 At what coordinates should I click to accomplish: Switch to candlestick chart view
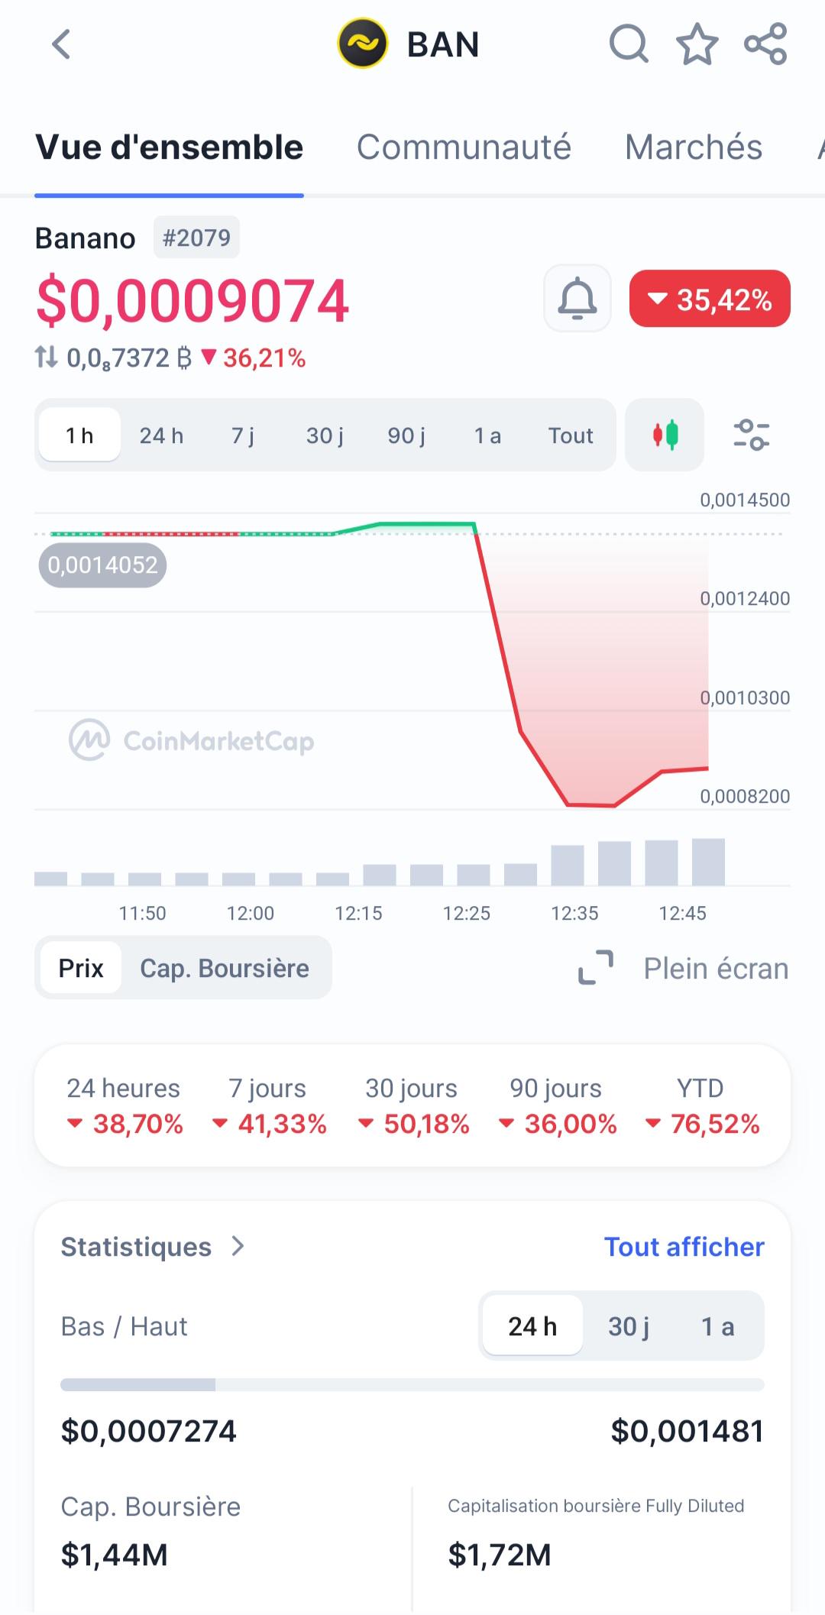[665, 435]
